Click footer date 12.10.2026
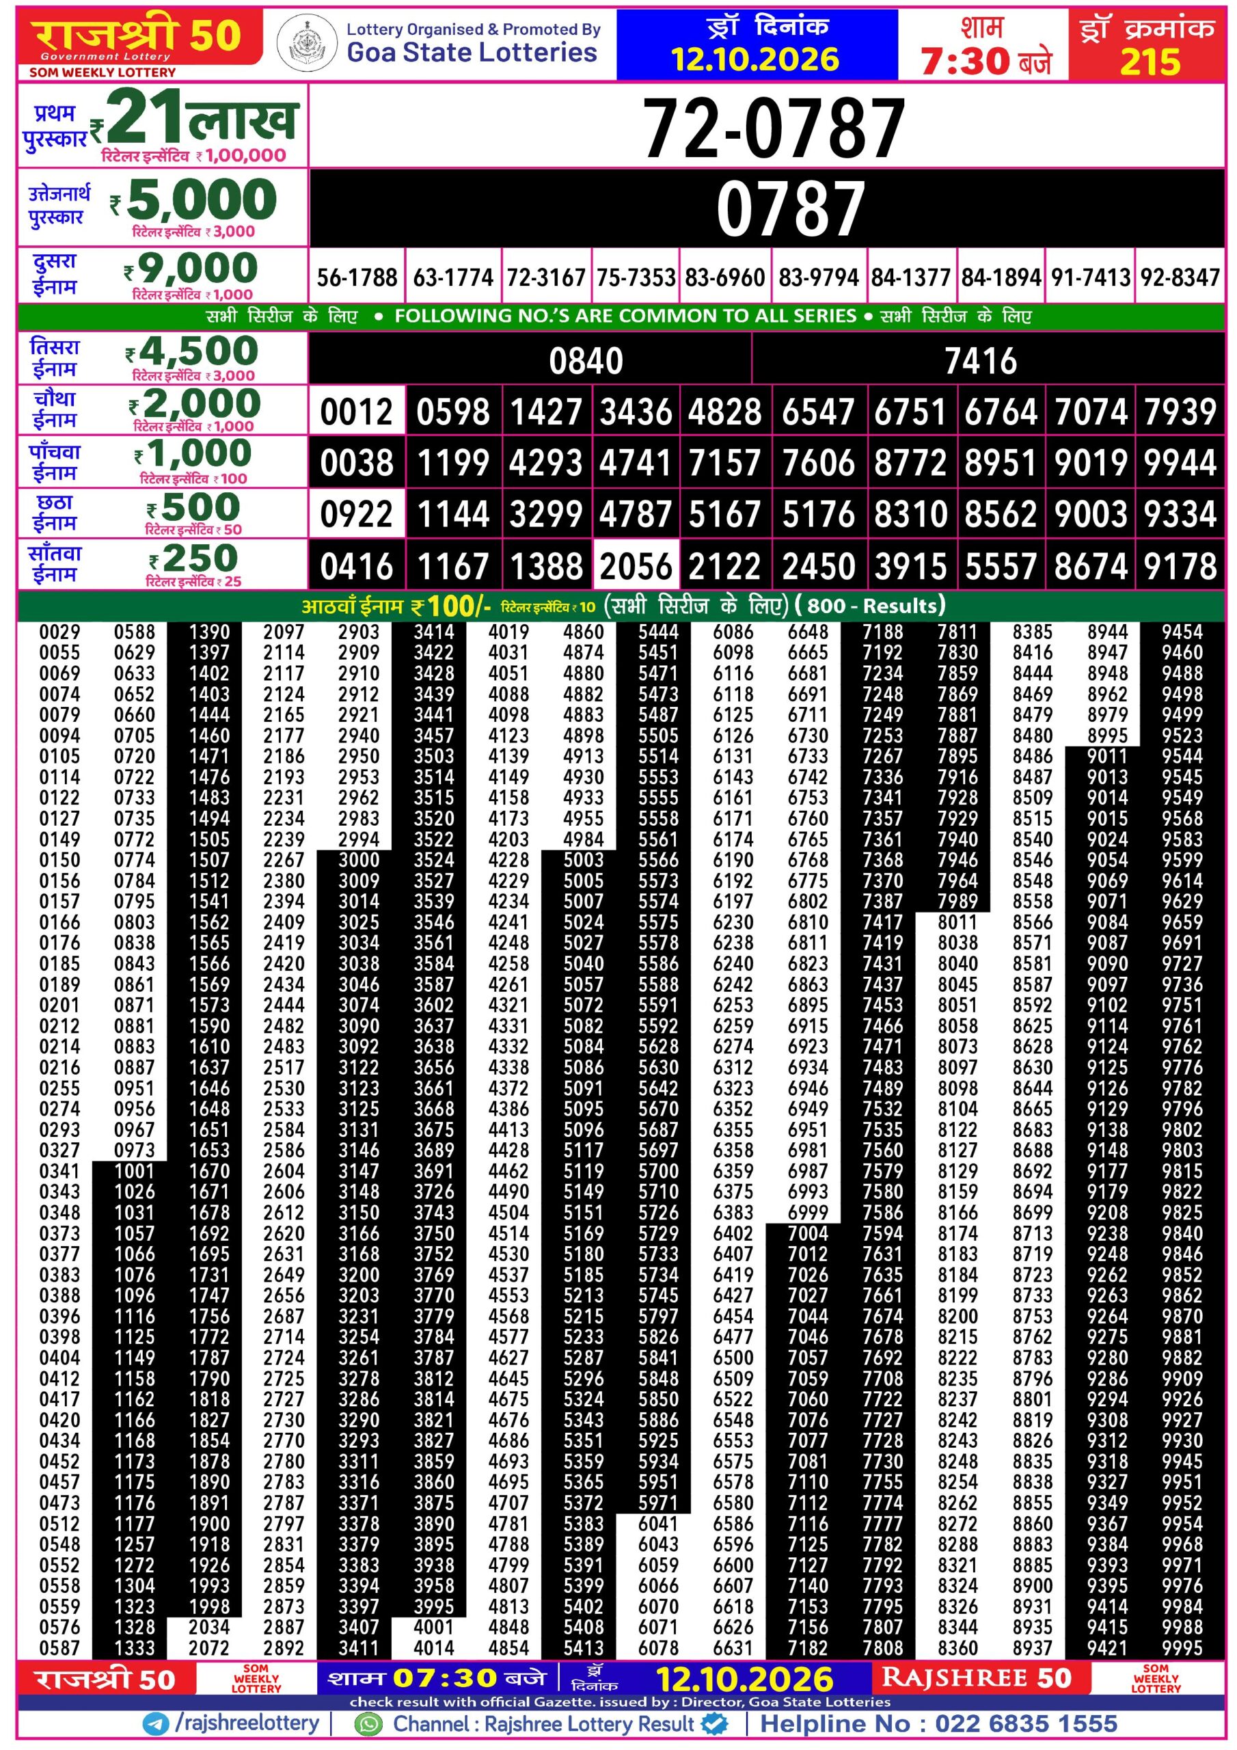 (745, 1679)
